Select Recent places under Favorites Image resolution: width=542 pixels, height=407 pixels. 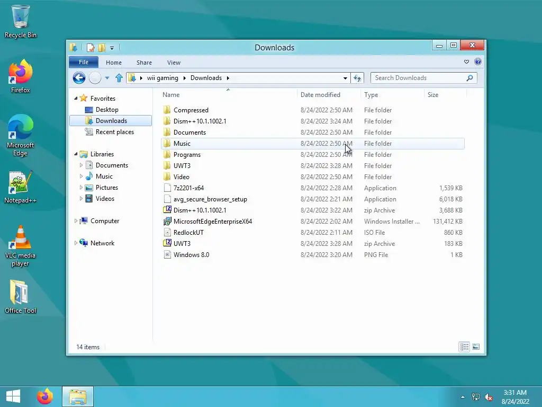[x=115, y=132]
